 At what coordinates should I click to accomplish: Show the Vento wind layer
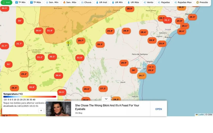coord(149,2)
